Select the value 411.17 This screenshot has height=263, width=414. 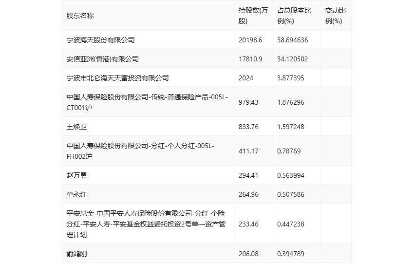[x=248, y=151]
